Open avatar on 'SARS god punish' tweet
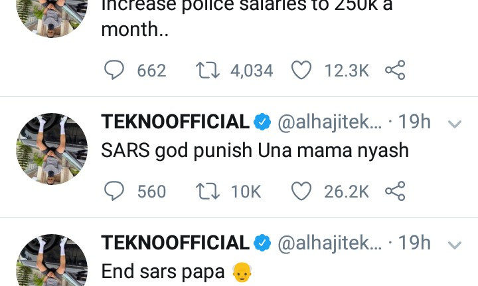Viewport: 478px width, 286px height. (x=52, y=148)
